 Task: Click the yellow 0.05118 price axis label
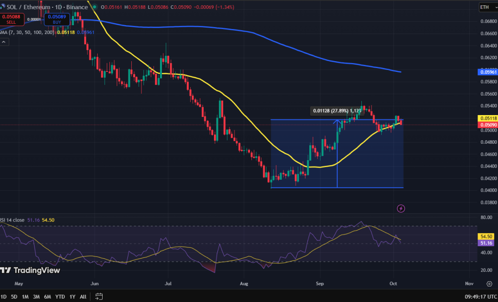(487, 118)
